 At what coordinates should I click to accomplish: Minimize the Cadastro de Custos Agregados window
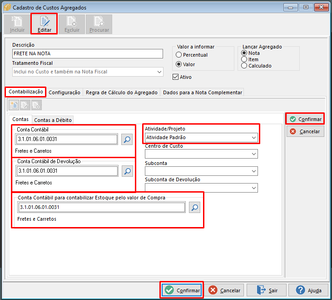click(290, 7)
